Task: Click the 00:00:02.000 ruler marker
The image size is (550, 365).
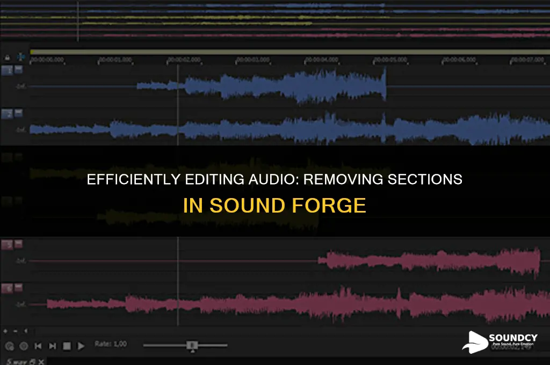Action: [184, 60]
